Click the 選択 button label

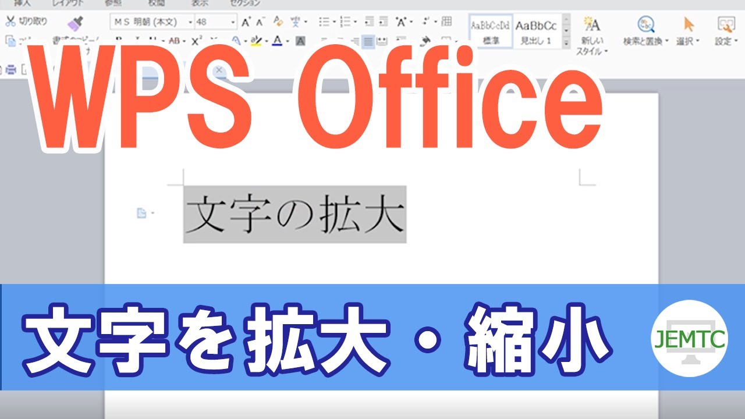pyautogui.click(x=686, y=42)
